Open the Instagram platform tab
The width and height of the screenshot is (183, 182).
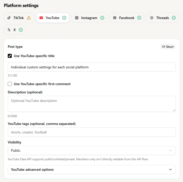click(89, 18)
